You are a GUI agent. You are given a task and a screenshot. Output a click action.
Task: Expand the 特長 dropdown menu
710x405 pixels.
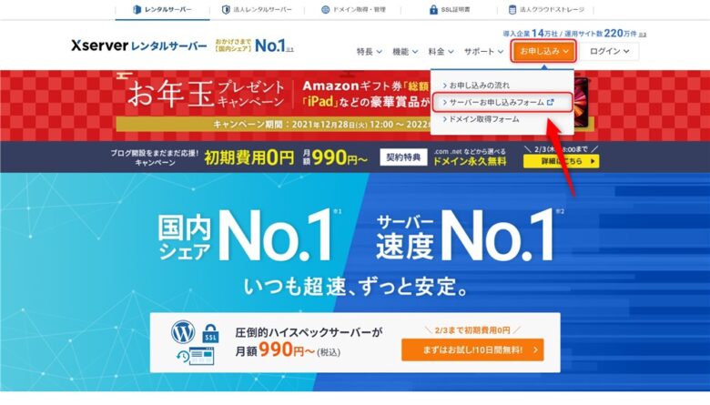pyautogui.click(x=369, y=52)
